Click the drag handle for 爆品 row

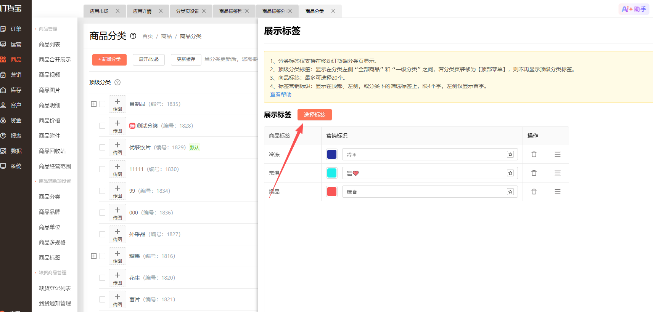[x=558, y=192]
